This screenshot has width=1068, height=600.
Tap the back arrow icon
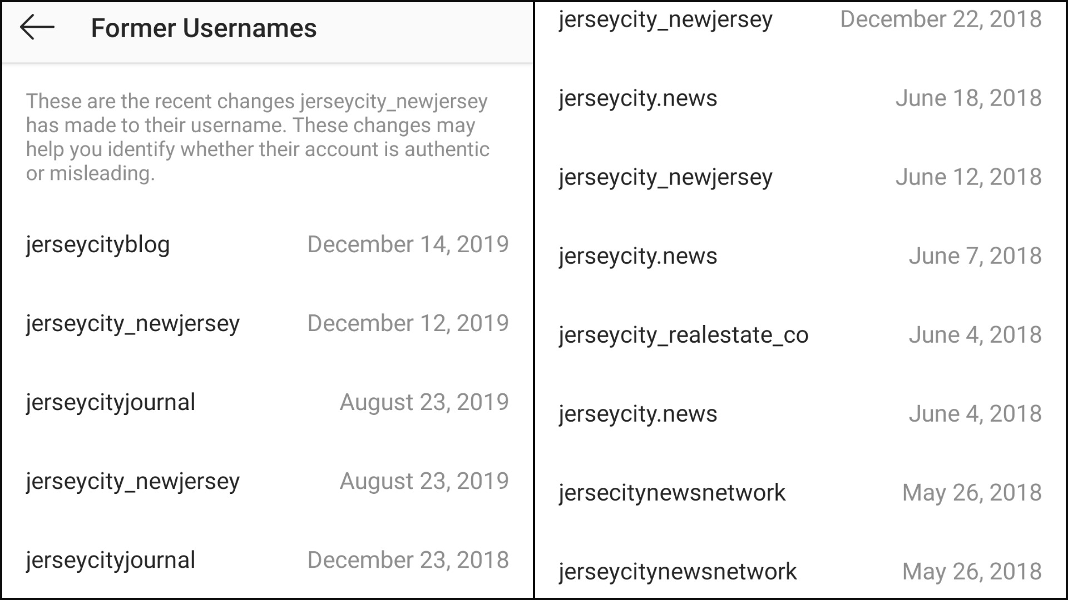[37, 28]
